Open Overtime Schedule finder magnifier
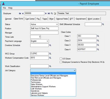The height and width of the screenshot is (99, 110). (50, 45)
